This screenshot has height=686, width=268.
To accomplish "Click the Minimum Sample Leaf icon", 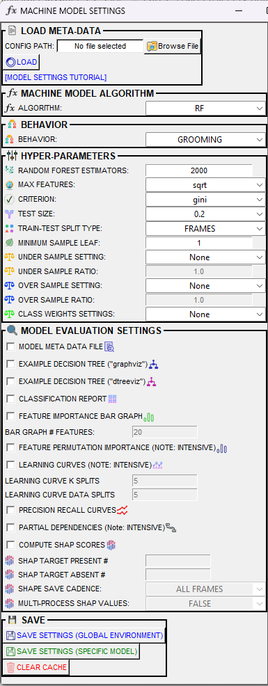I will pos(10,243).
